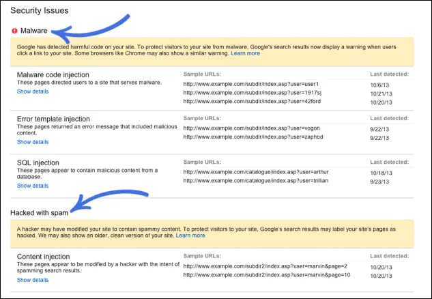
Task: Show details for SQL injection
Action: click(33, 186)
